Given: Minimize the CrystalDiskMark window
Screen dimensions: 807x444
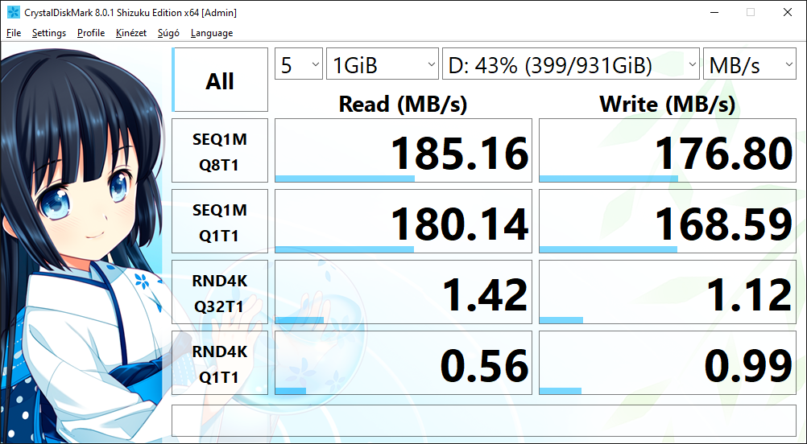Looking at the screenshot, I should tap(714, 12).
